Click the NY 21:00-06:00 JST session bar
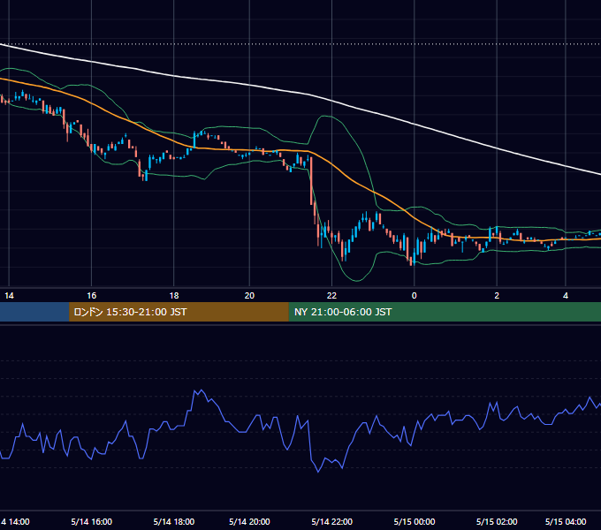Screen dimensions: 601x530 (x=445, y=312)
